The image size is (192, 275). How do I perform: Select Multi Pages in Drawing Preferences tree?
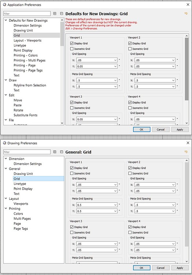(x=22, y=219)
